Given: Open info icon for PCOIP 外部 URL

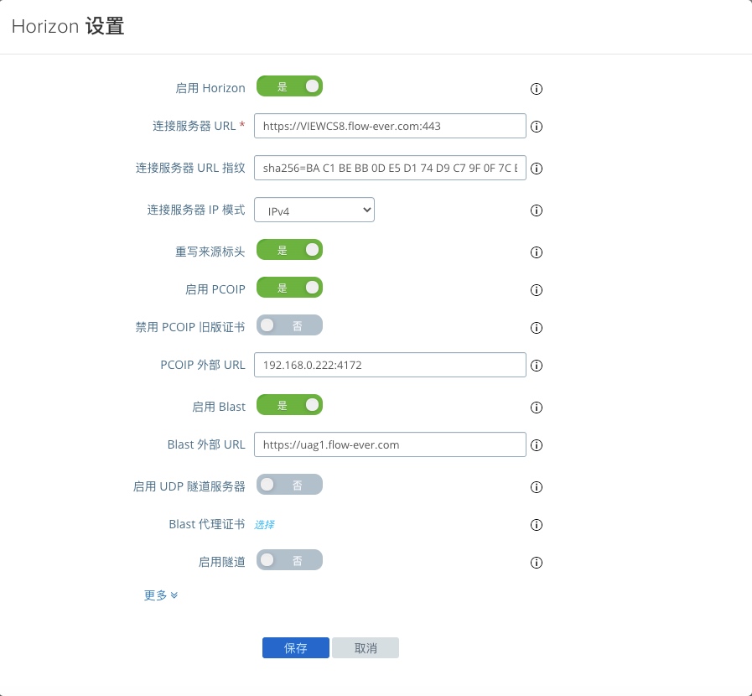Looking at the screenshot, I should tap(537, 366).
